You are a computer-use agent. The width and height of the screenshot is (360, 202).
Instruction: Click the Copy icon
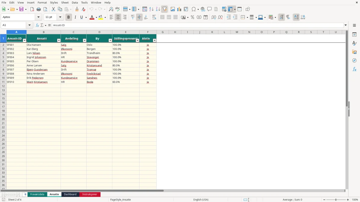pos(60,9)
